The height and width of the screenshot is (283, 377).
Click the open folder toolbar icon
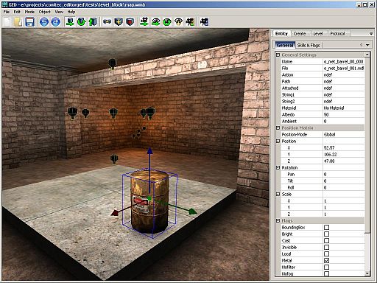[x=18, y=22]
